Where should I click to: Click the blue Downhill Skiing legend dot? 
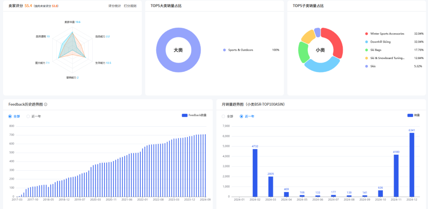click(x=367, y=42)
